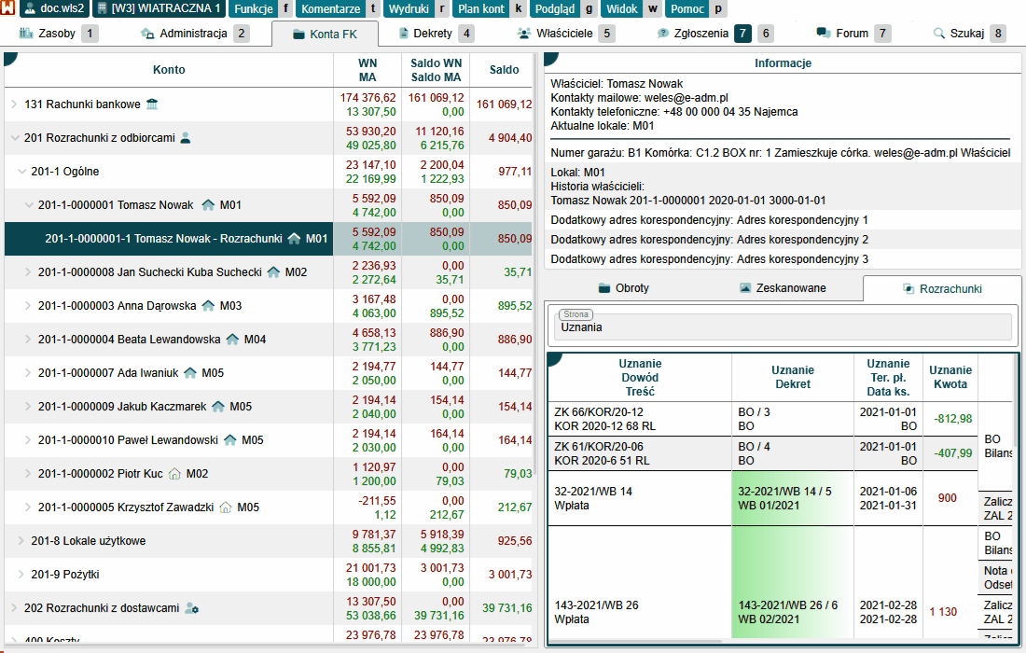Sort the accounts by Saldo column header
Screen dimensions: 1026x653
504,70
